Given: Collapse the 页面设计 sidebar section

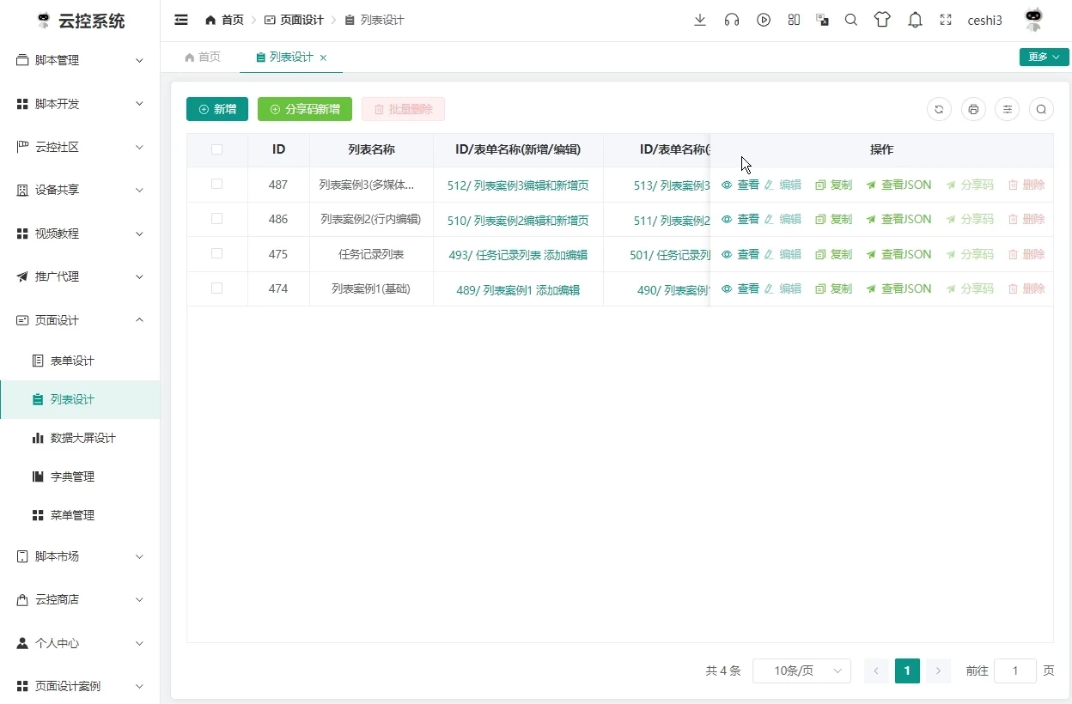Looking at the screenshot, I should 79,319.
